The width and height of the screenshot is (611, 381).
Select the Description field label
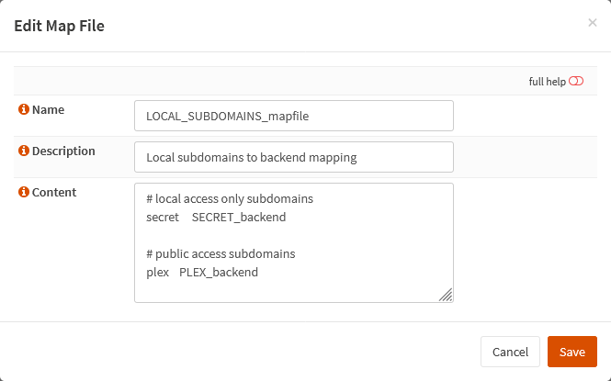point(63,151)
